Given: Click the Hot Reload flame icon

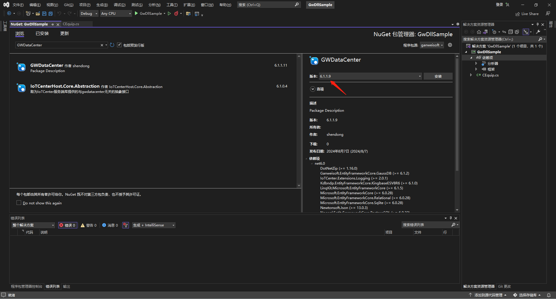Looking at the screenshot, I should 176,14.
